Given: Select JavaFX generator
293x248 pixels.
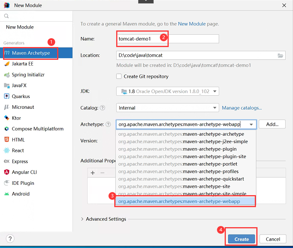Looking at the screenshot, I should click(36, 86).
